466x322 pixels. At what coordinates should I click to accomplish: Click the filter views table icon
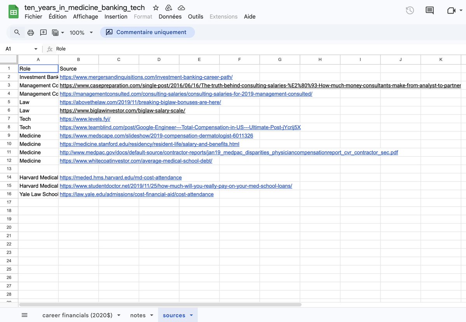(x=55, y=32)
